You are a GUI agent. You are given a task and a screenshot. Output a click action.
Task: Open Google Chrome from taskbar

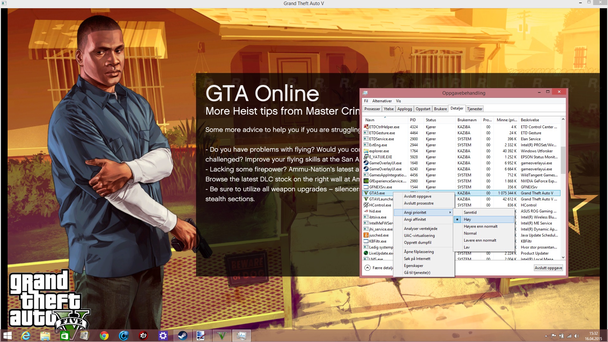click(104, 336)
